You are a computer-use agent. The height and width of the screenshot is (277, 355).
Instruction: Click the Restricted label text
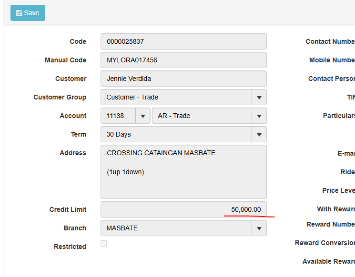coord(70,247)
